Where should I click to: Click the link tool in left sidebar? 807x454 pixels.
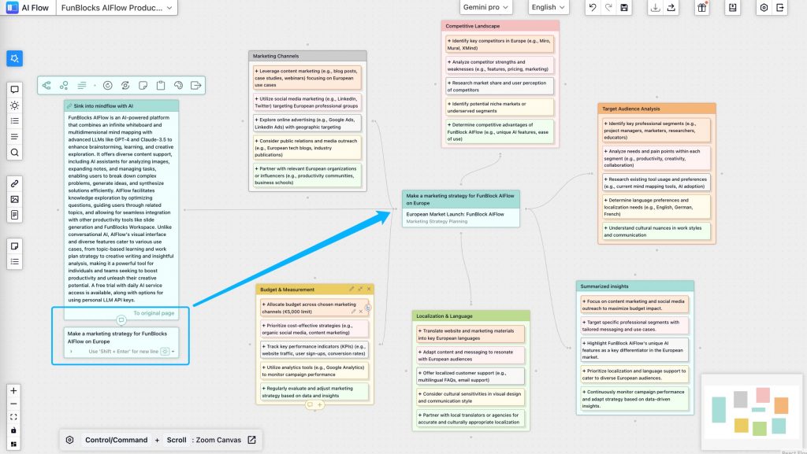[14, 183]
